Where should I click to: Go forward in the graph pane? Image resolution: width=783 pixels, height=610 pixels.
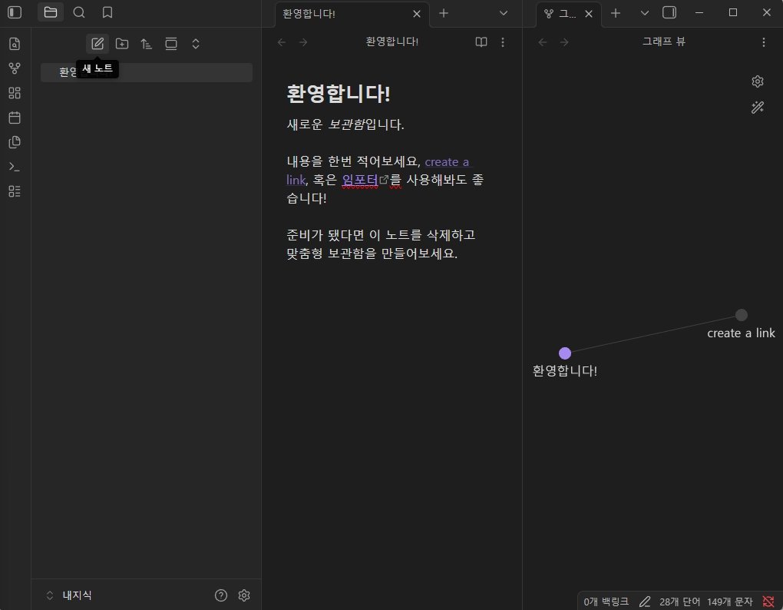(563, 42)
